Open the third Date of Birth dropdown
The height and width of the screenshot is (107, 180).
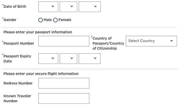pos(89,7)
